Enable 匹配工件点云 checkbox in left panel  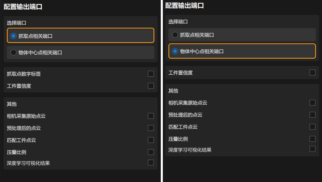(151, 140)
